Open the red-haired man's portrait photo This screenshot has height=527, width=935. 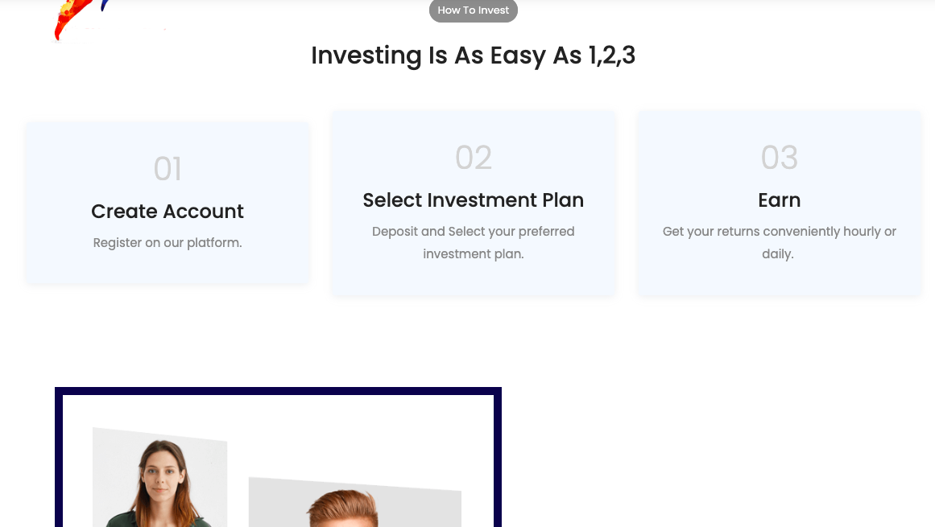pyautogui.click(x=355, y=503)
